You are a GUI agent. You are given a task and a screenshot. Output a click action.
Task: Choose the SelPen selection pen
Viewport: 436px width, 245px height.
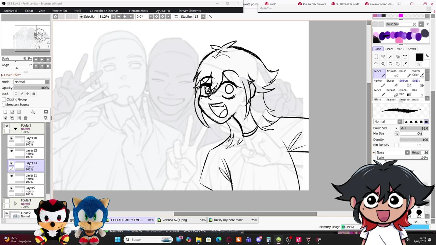pyautogui.click(x=405, y=83)
